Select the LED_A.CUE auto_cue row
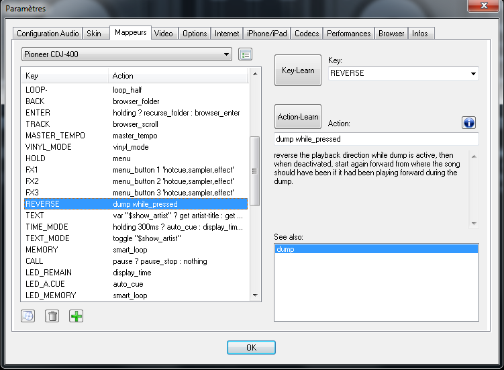The height and width of the screenshot is (370, 504). point(136,284)
